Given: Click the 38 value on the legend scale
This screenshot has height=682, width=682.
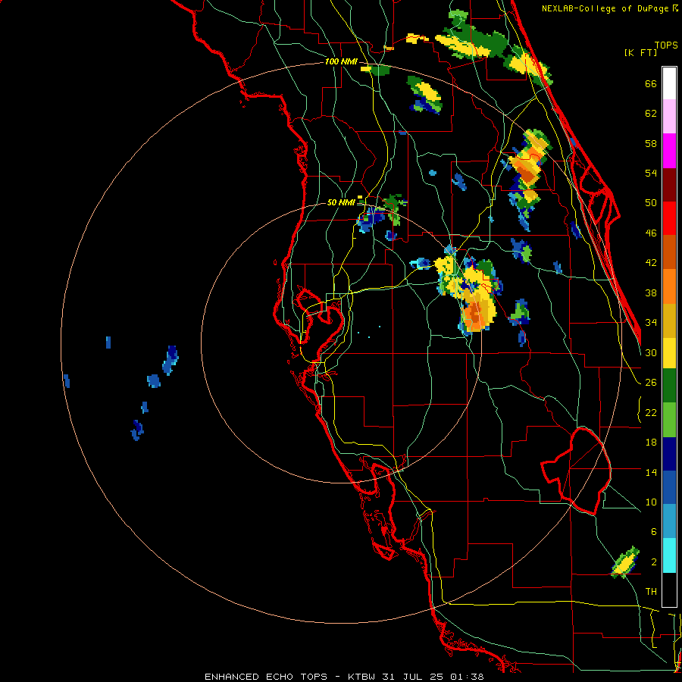Looking at the screenshot, I should (651, 293).
